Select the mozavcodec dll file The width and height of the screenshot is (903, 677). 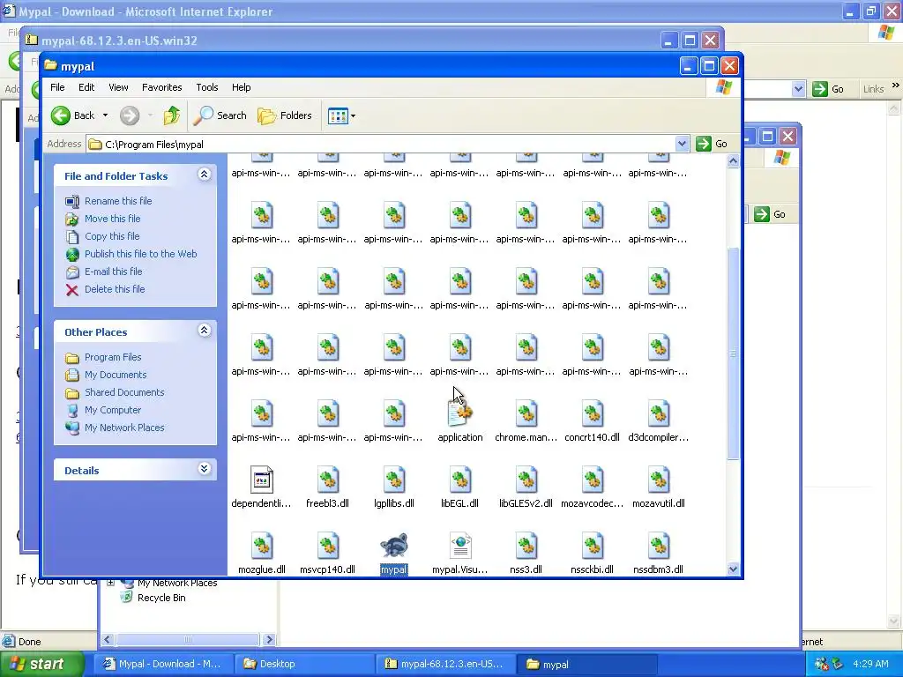(x=592, y=487)
